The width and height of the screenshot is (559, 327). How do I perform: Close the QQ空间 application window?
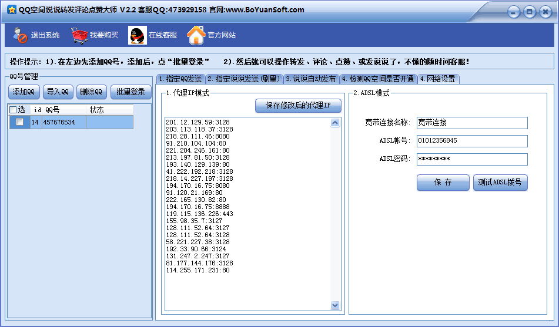(x=545, y=12)
